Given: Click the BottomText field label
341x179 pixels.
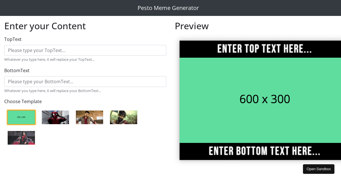Looking at the screenshot, I should [17, 70].
